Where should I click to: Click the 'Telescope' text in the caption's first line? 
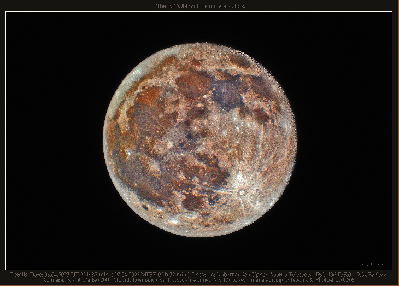tap(285, 274)
